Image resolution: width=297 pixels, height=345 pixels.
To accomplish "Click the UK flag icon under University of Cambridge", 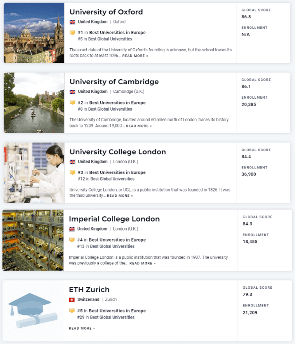I will [72, 92].
